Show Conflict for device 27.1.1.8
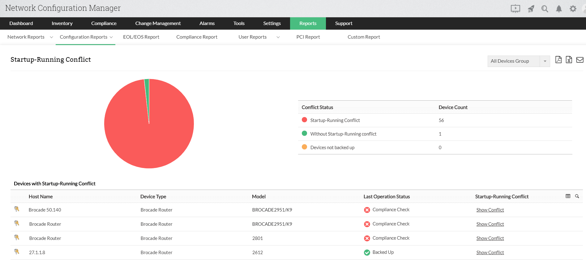Viewport: 586px width, 260px height. (x=490, y=253)
